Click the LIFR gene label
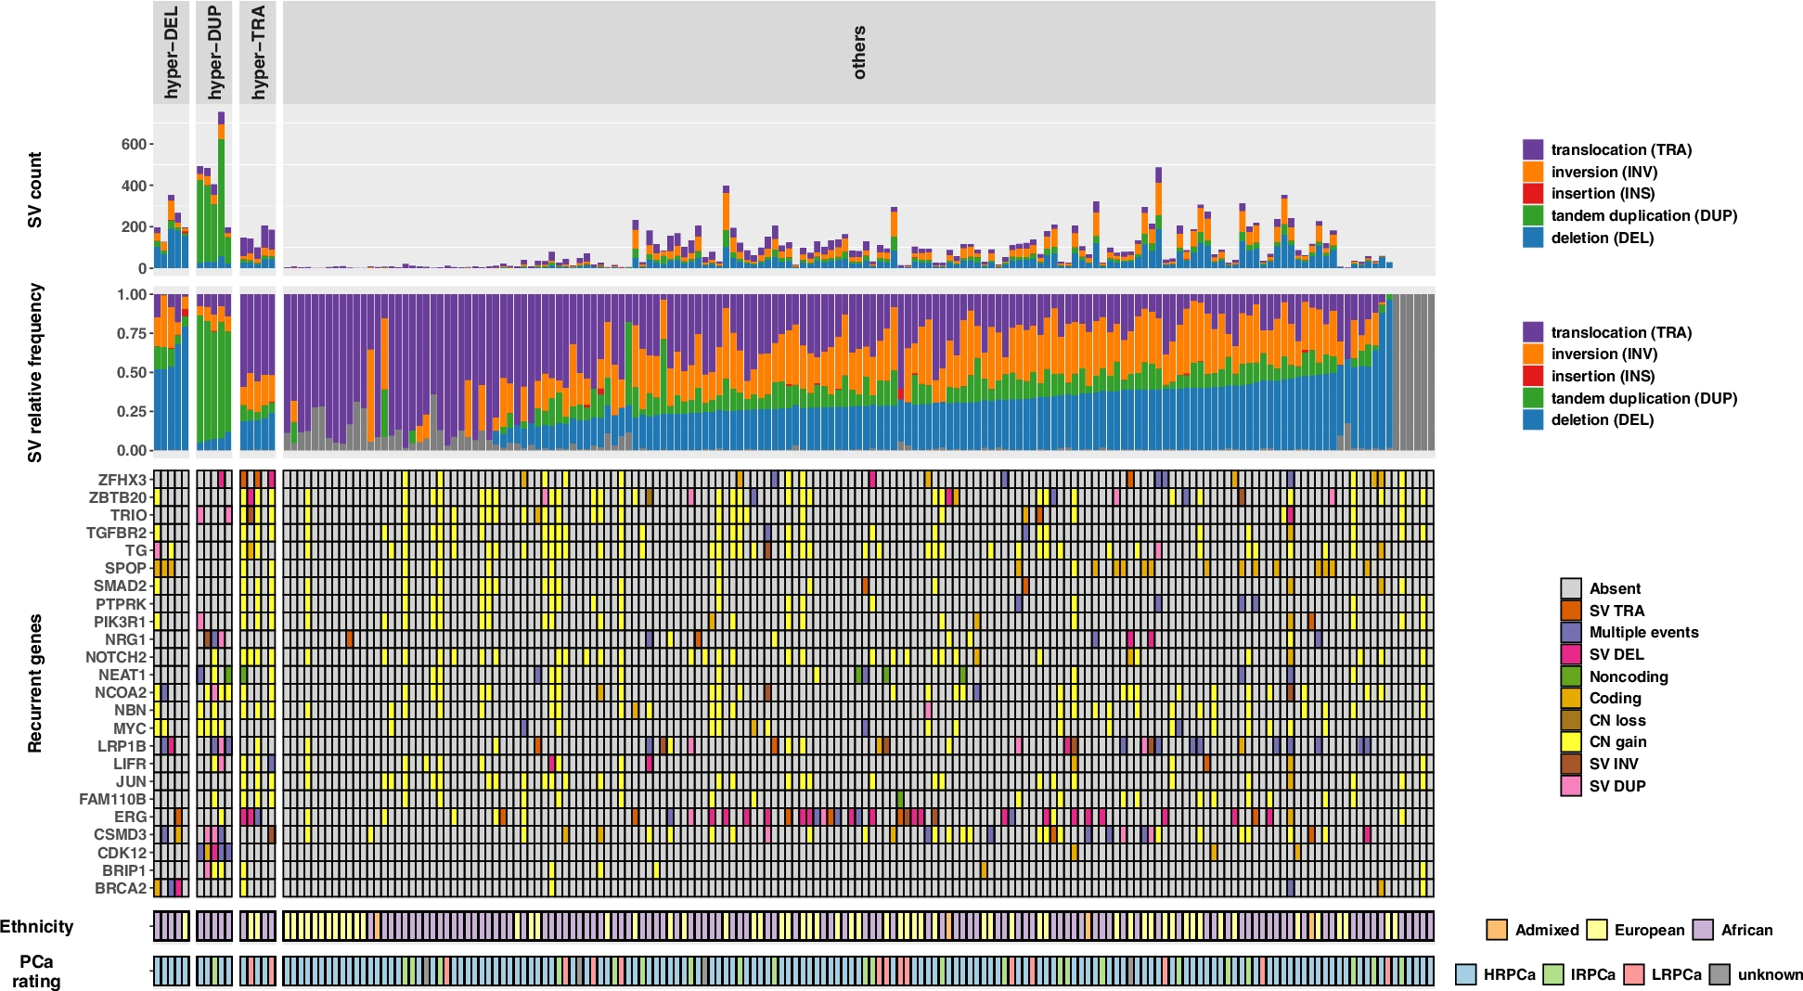The height and width of the screenshot is (991, 1803). click(x=130, y=764)
